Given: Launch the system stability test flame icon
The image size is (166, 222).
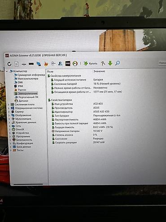Looking at the screenshot, I should [46, 64].
